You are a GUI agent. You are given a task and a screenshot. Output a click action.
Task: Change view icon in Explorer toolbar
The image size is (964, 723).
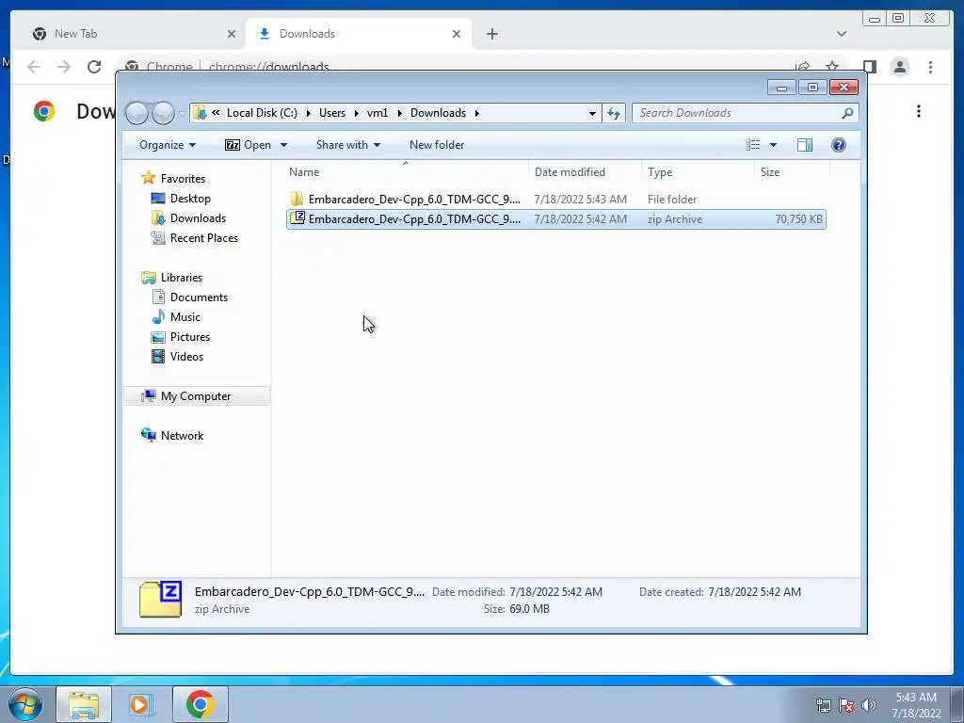tap(753, 144)
